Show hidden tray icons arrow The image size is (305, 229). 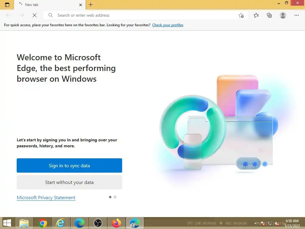[256, 223]
